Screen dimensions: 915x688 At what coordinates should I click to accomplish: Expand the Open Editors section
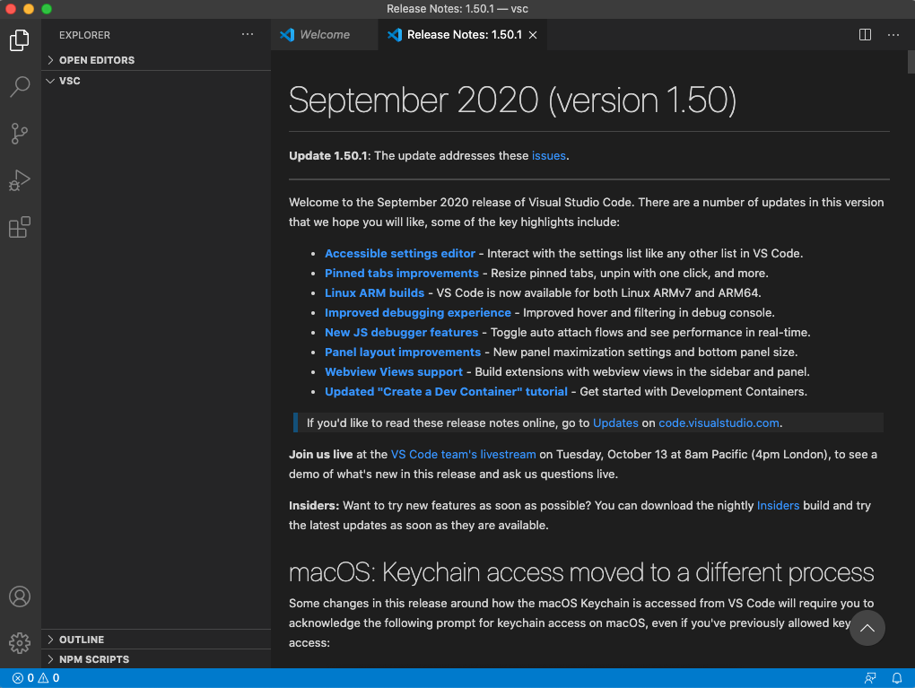click(x=156, y=60)
